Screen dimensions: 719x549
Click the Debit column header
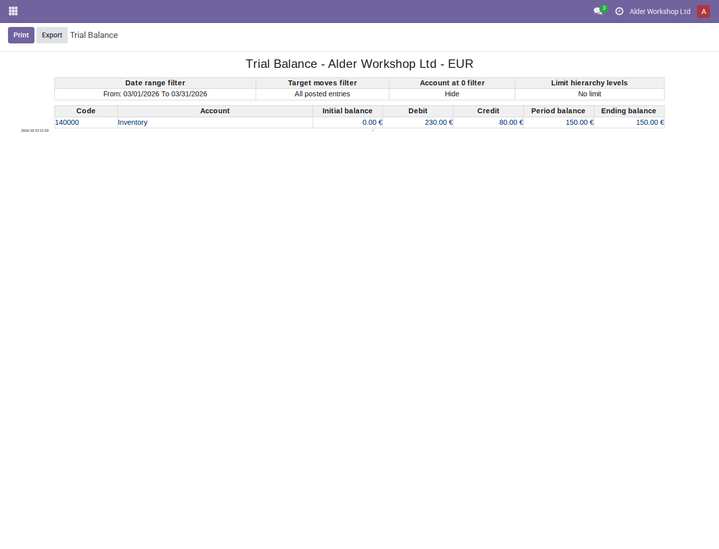(x=418, y=111)
